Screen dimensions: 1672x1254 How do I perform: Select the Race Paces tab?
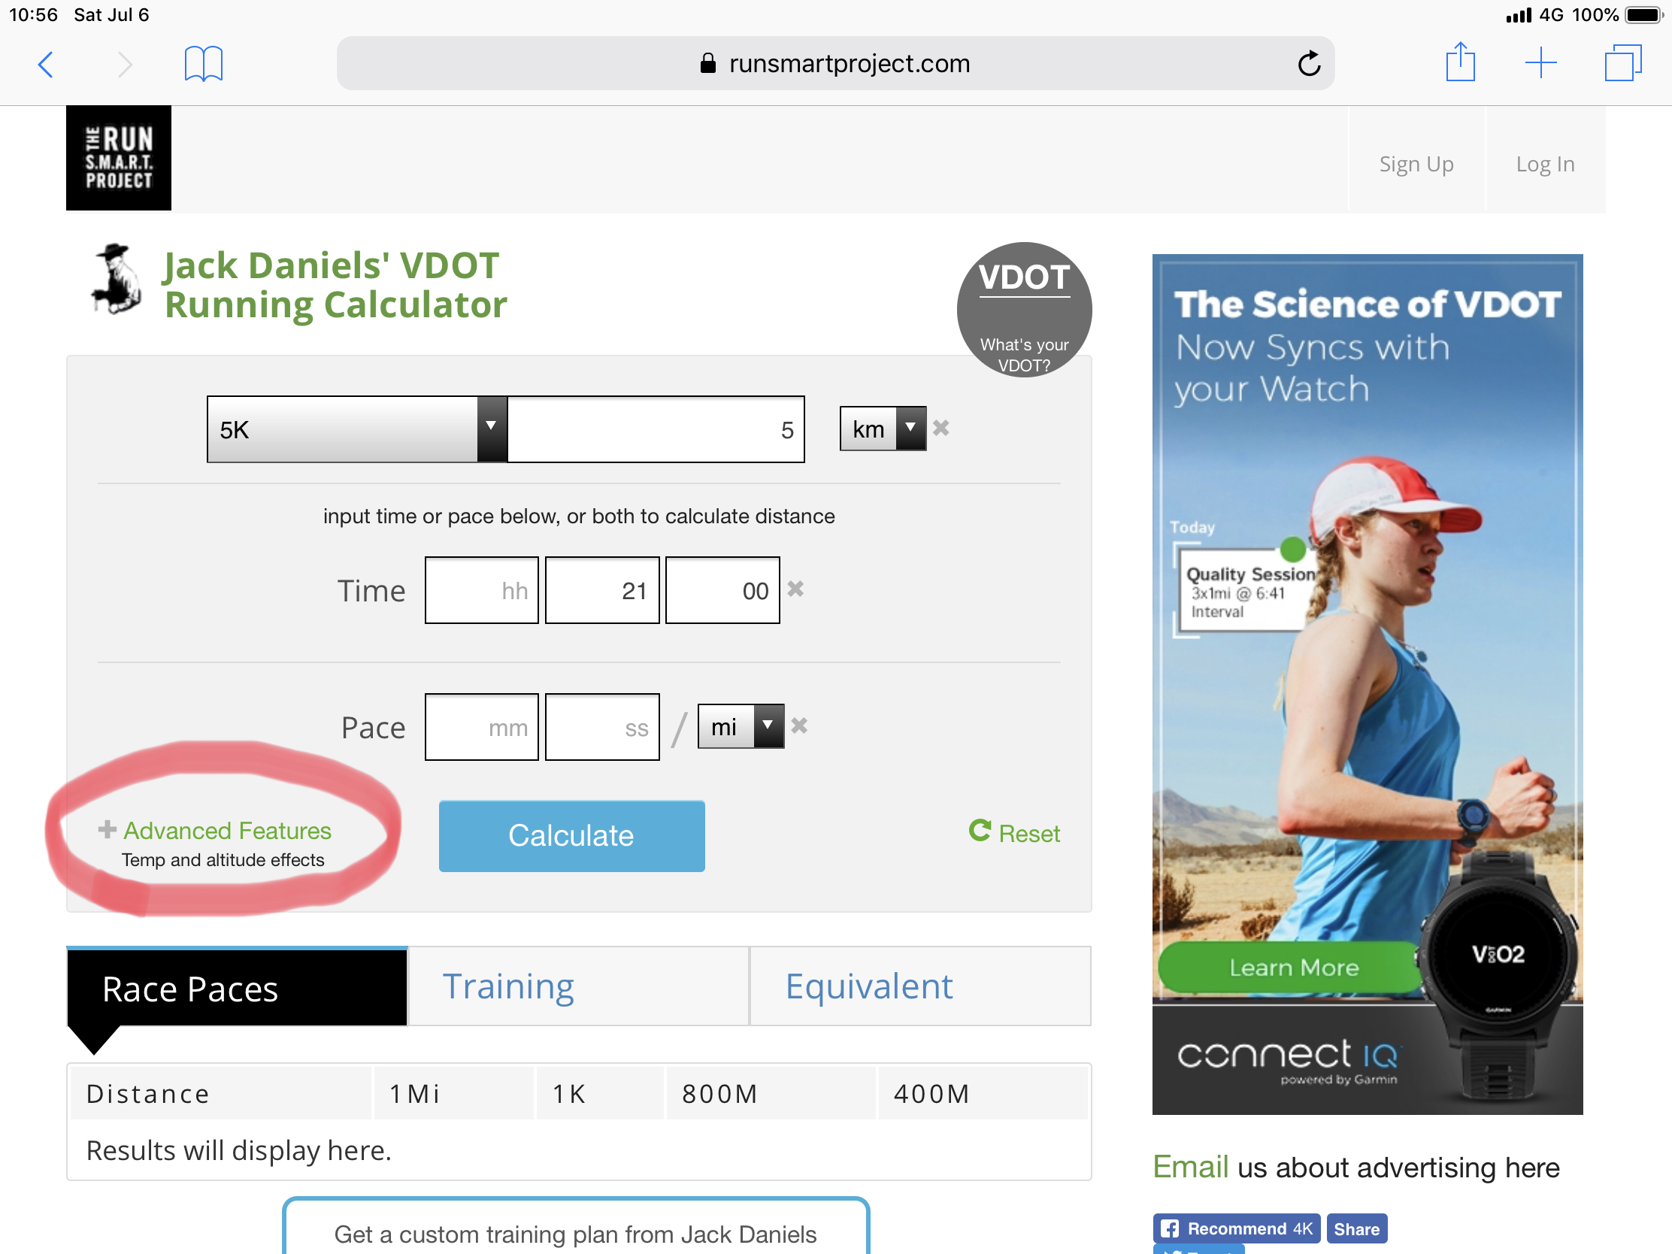238,988
